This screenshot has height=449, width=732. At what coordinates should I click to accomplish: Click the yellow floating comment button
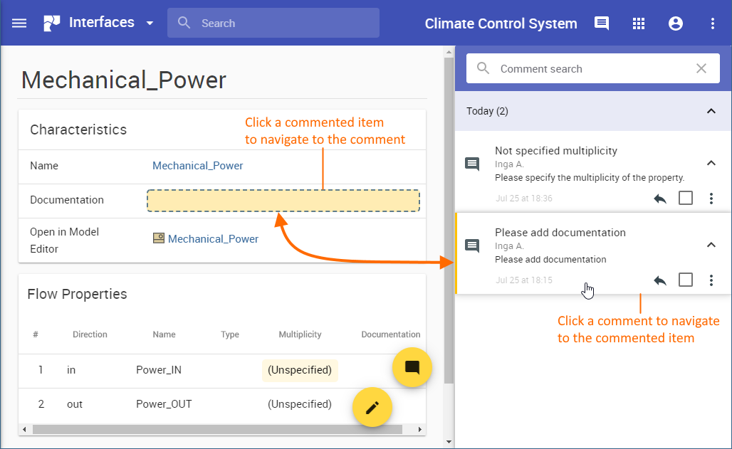point(412,367)
